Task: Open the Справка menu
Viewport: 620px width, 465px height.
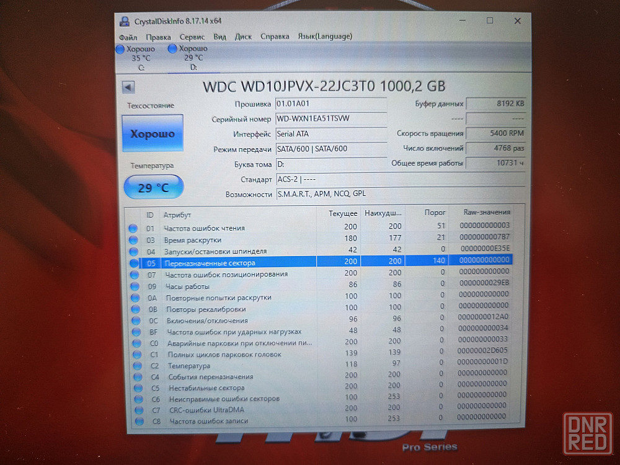Action: [x=275, y=37]
